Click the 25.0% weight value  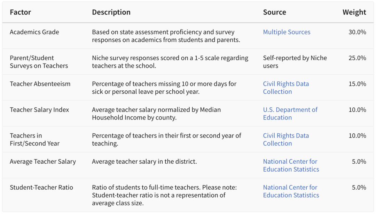357,58
